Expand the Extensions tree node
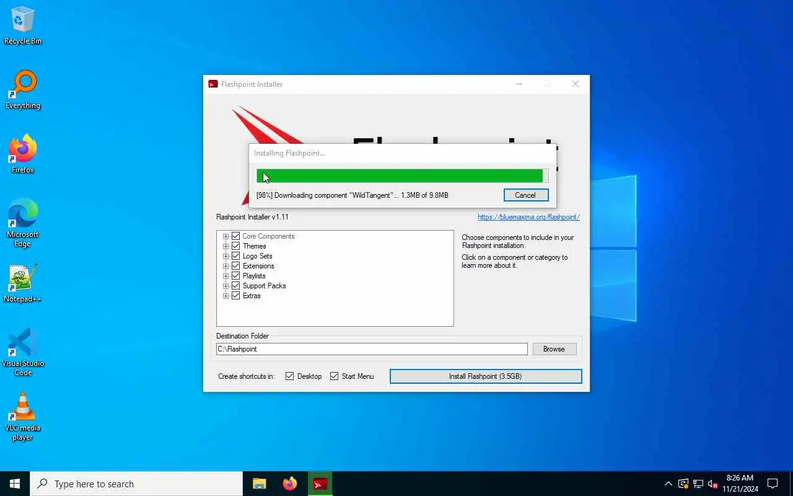793x496 pixels. click(226, 266)
